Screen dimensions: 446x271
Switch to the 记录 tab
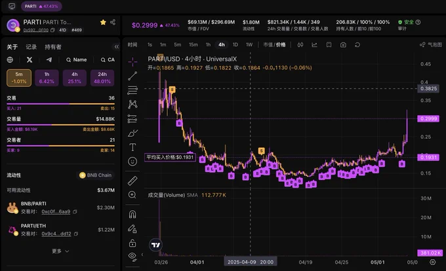click(x=31, y=47)
